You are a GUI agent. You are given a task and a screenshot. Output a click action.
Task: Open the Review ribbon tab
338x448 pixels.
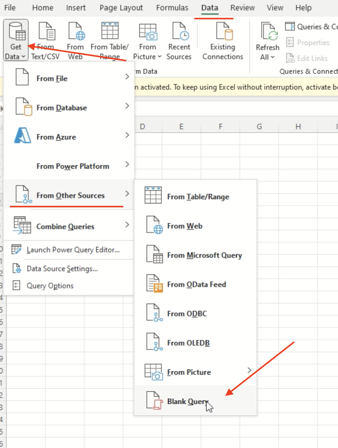242,8
